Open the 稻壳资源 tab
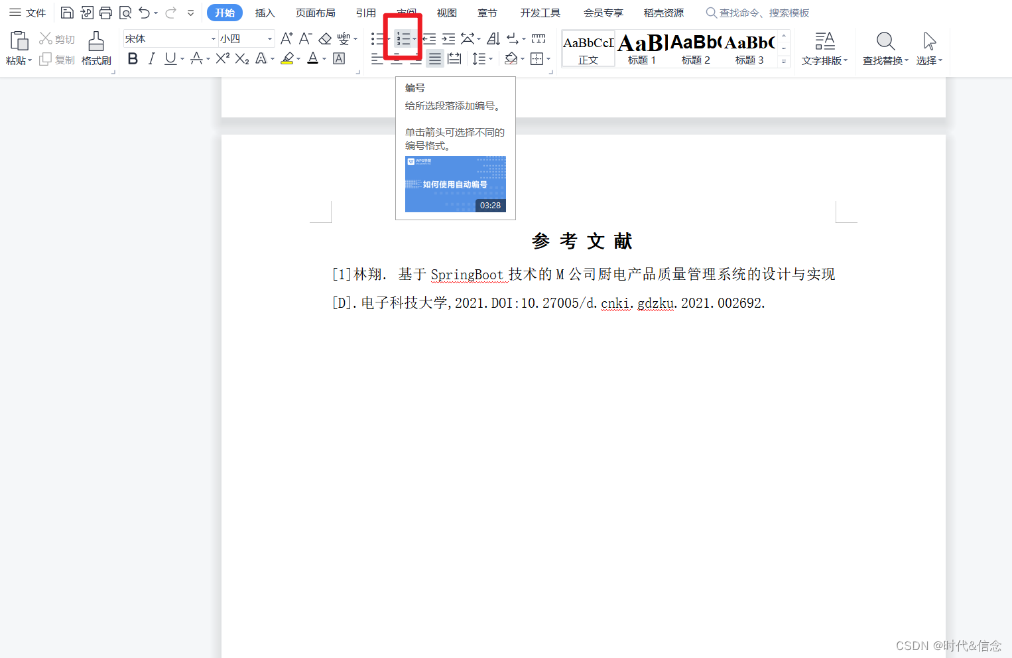Viewport: 1012px width, 658px height. click(663, 13)
